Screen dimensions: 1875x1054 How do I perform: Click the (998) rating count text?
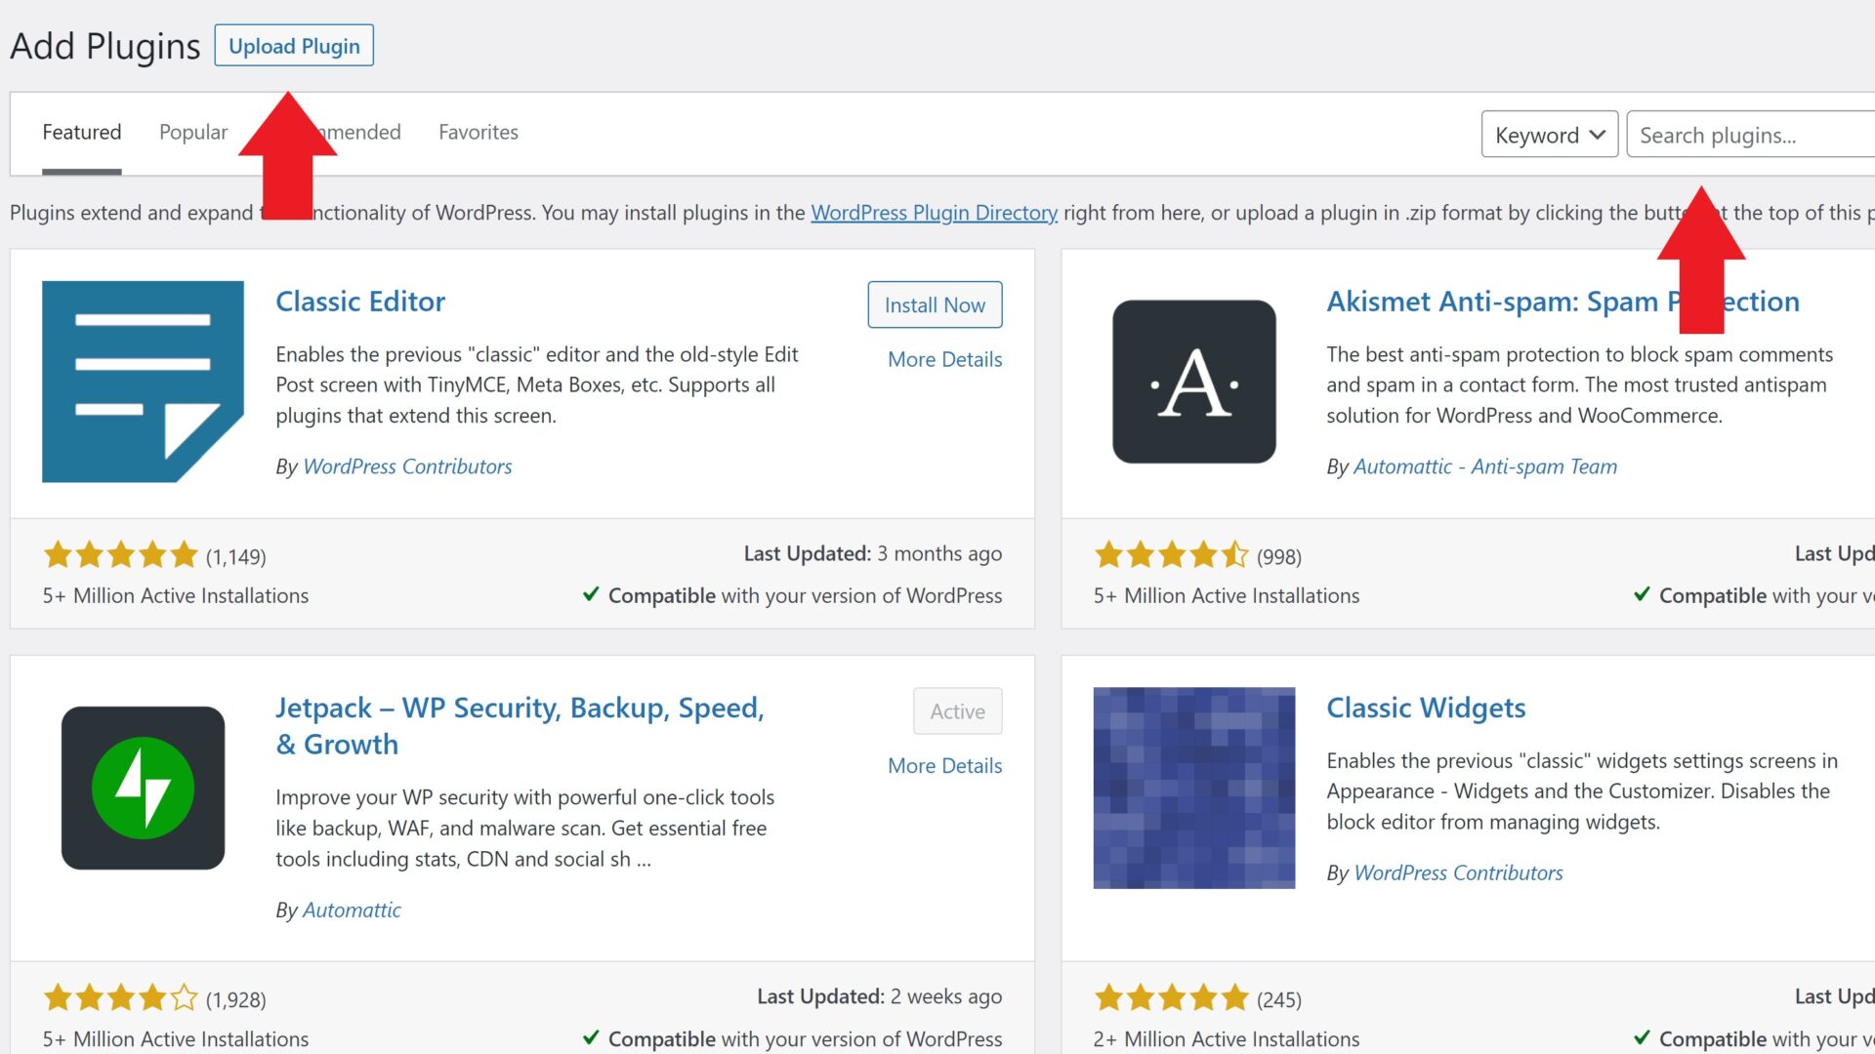click(1278, 556)
